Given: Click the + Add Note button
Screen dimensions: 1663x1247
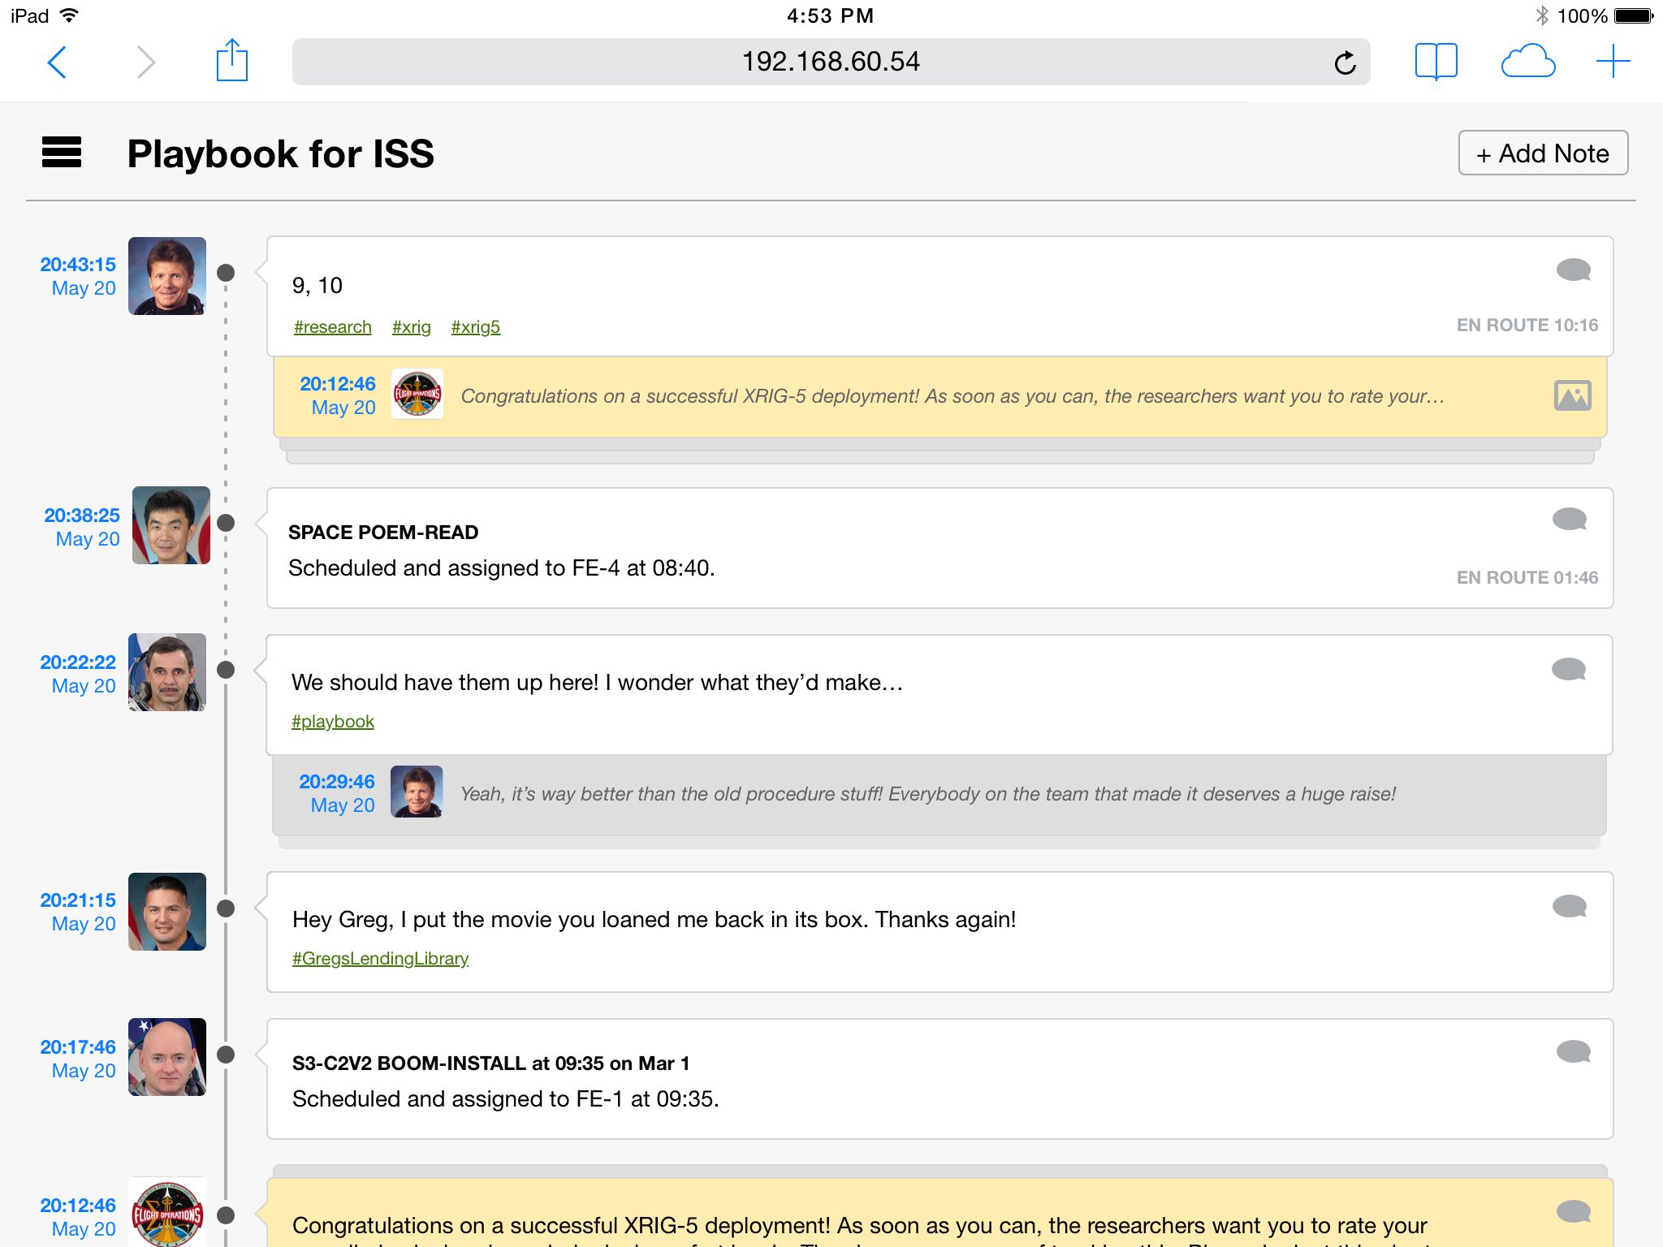Looking at the screenshot, I should pyautogui.click(x=1543, y=153).
